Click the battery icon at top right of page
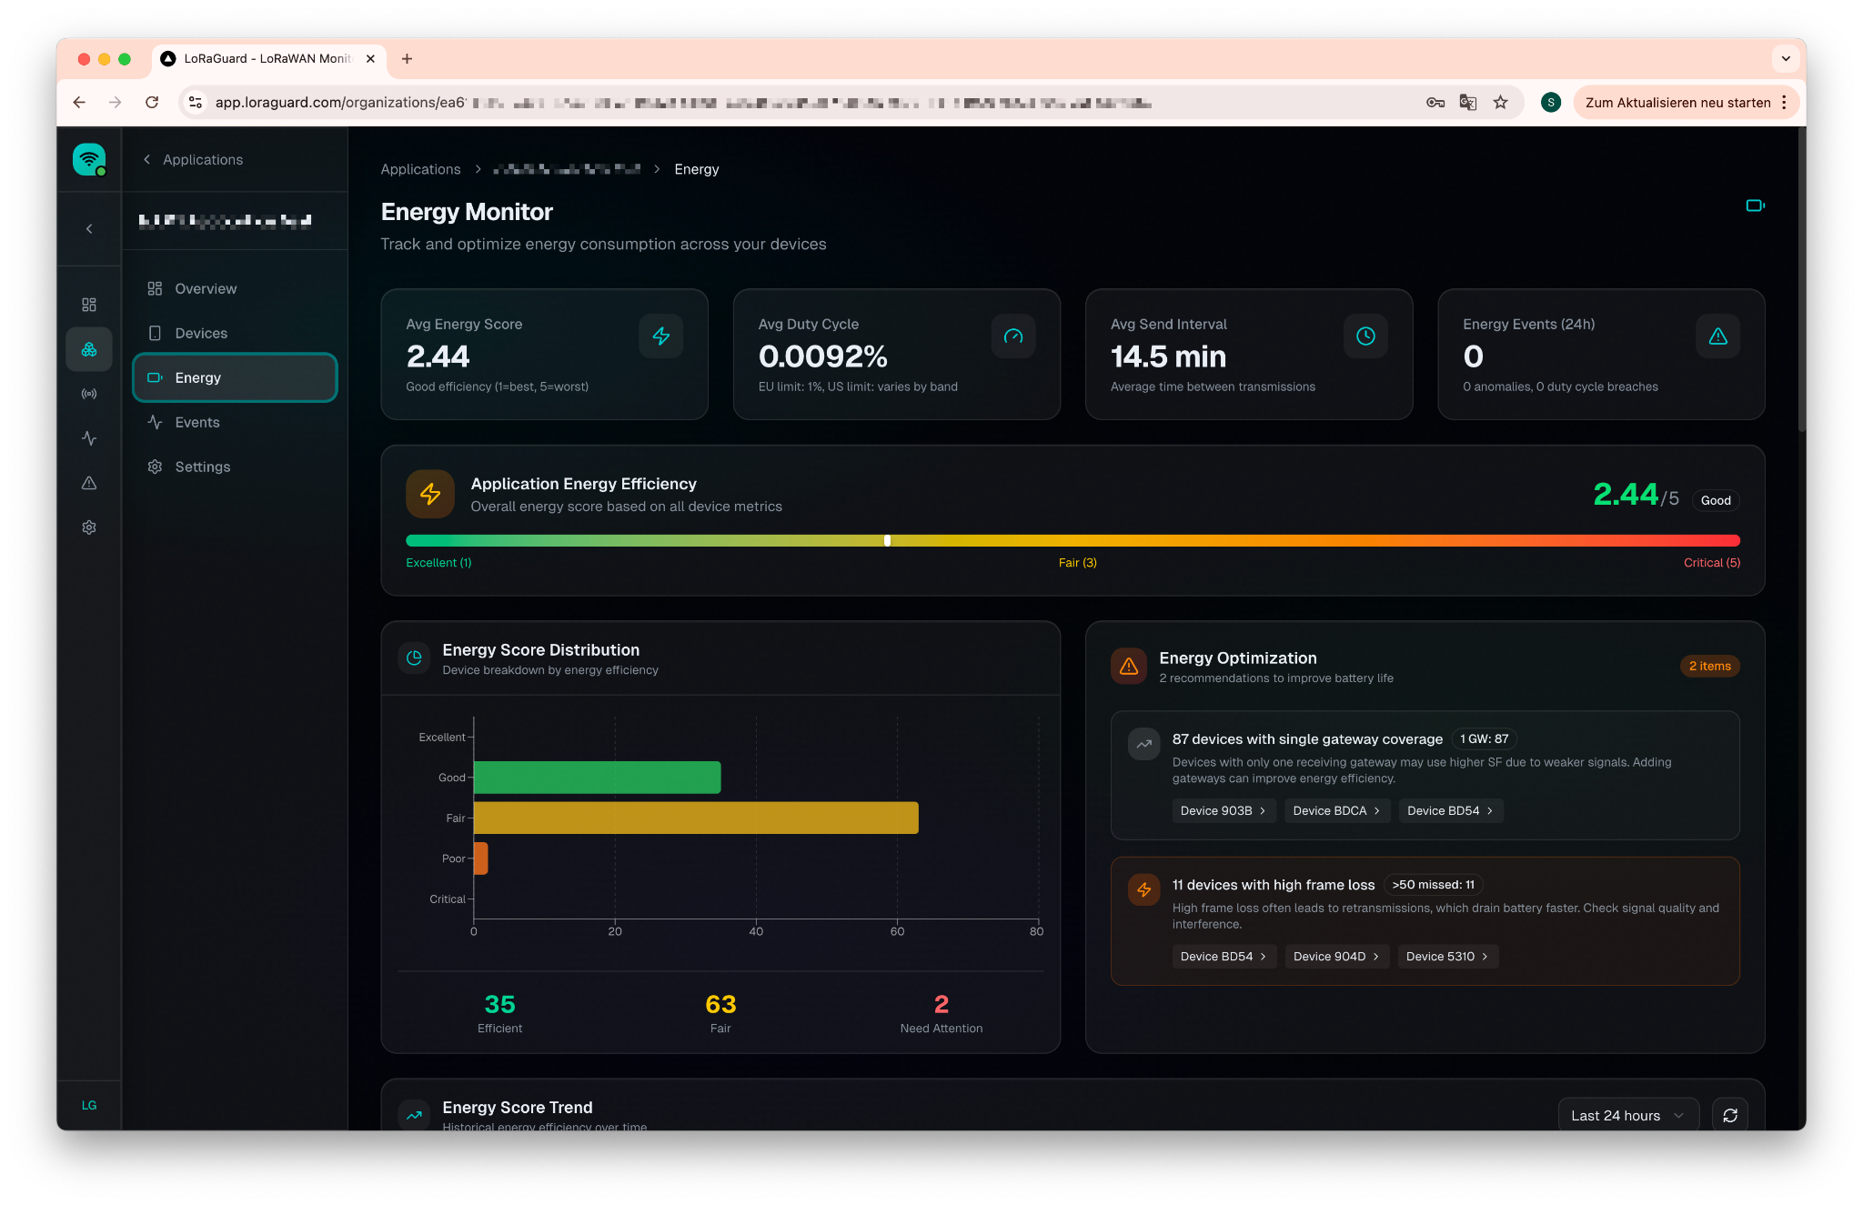Image resolution: width=1863 pixels, height=1205 pixels. tap(1755, 206)
